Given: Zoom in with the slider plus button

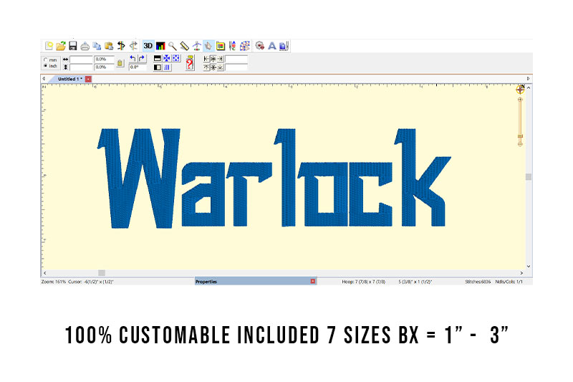Looking at the screenshot, I should 520,100.
